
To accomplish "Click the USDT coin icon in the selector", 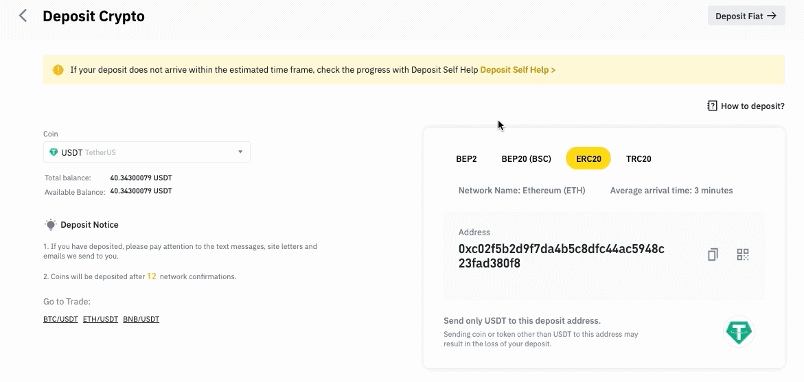I will (x=54, y=152).
